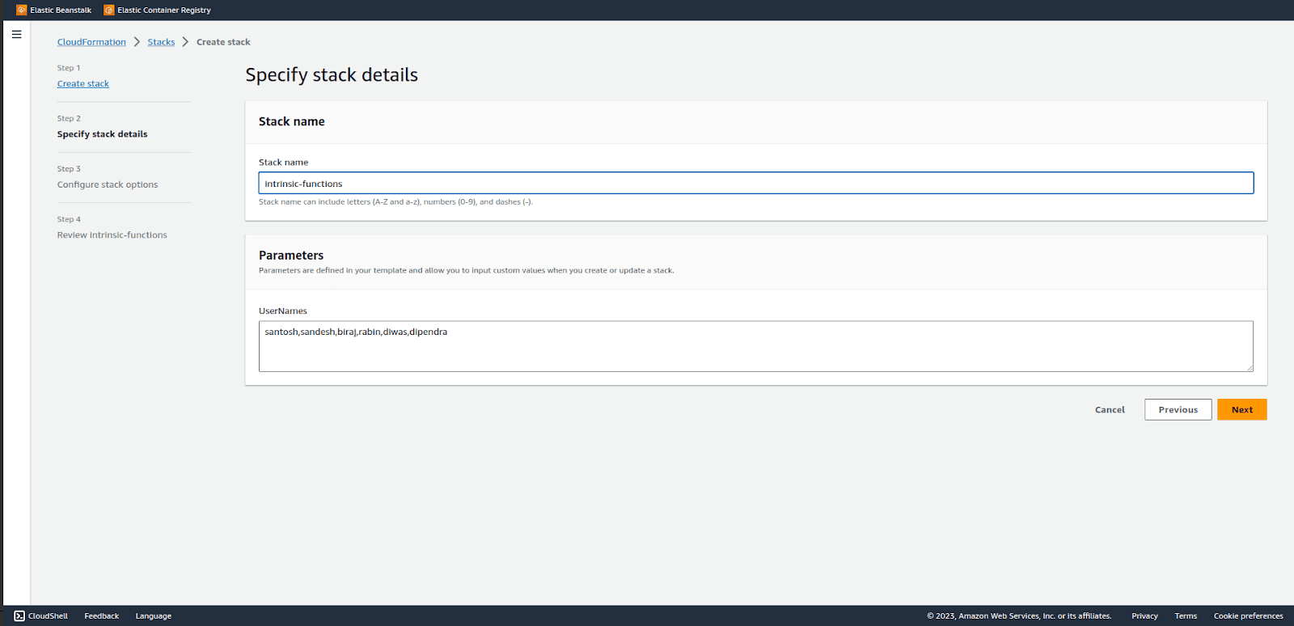Open Feedback in the footer
Viewport: 1294px width, 626px height.
click(102, 616)
